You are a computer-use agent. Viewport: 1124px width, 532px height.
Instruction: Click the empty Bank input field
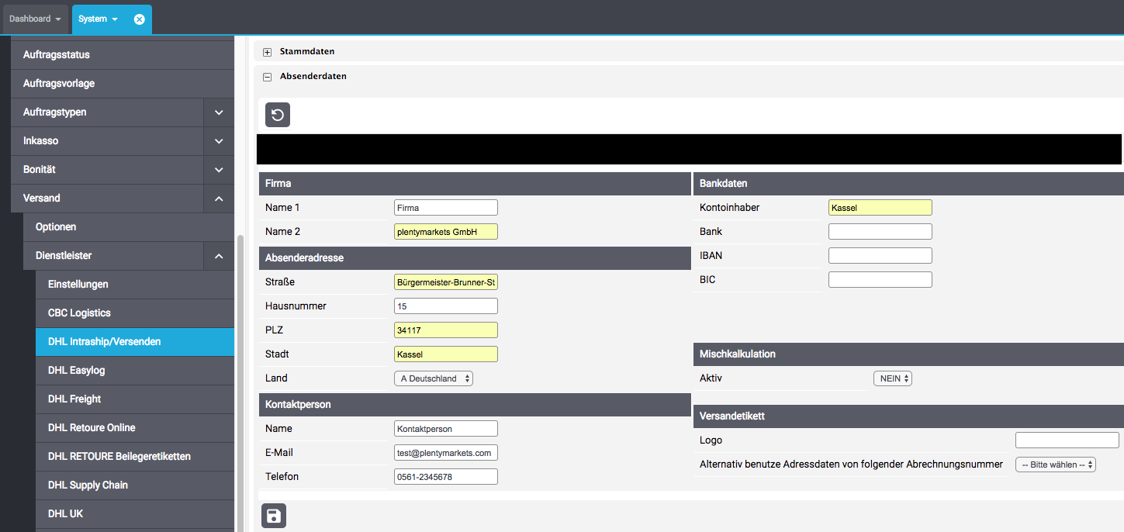coord(880,232)
